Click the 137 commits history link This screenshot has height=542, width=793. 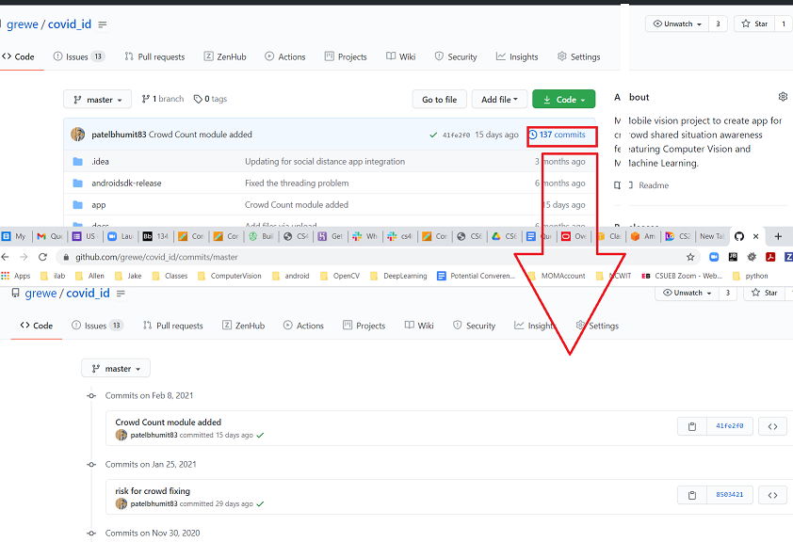(561, 135)
